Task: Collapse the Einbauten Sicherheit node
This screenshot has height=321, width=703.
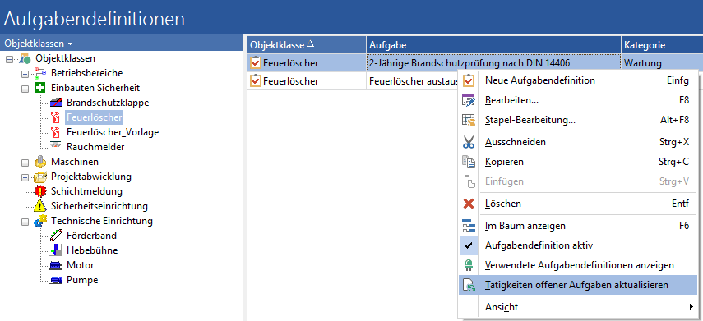Action: (25, 88)
